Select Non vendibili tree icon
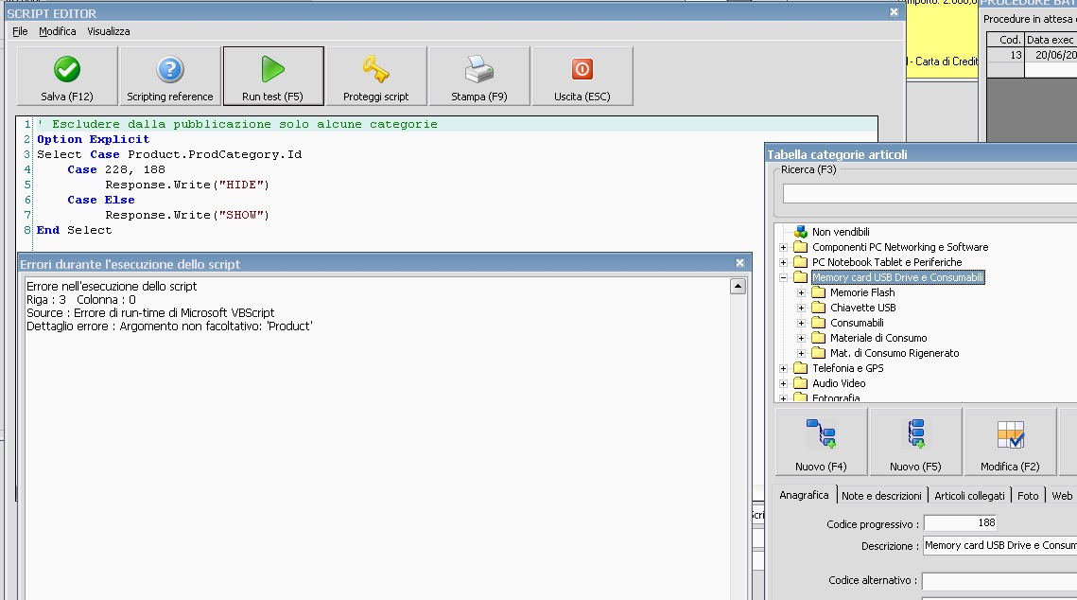This screenshot has width=1077, height=600. point(801,232)
